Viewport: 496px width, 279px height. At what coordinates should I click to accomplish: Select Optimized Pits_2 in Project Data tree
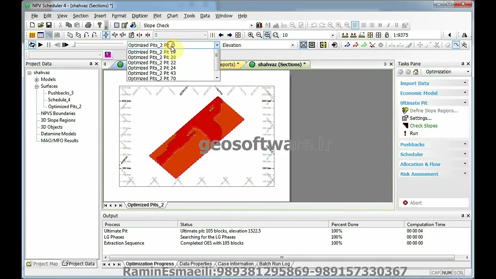pos(65,107)
